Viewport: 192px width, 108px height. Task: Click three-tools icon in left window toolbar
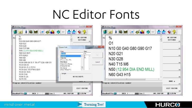pos(31,32)
